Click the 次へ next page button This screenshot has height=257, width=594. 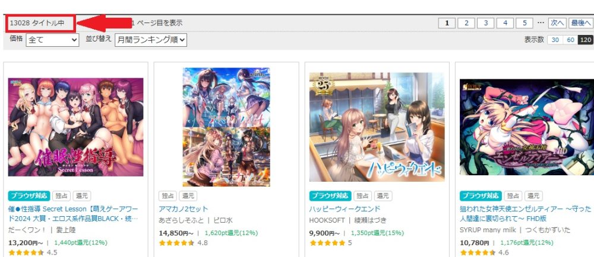coord(557,23)
